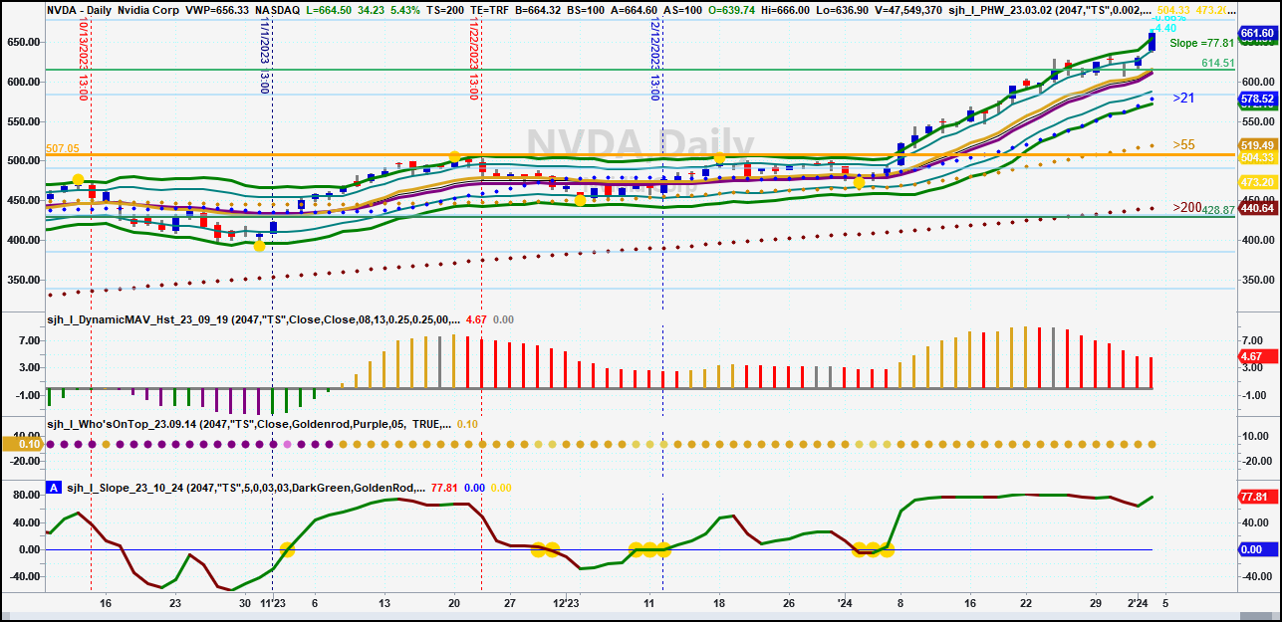1282x622 pixels.
Task: Click the green 428.87 level label
Action: pyautogui.click(x=1218, y=210)
